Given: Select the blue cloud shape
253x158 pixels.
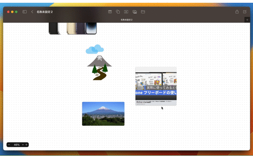Looking at the screenshot, I should pos(95,49).
